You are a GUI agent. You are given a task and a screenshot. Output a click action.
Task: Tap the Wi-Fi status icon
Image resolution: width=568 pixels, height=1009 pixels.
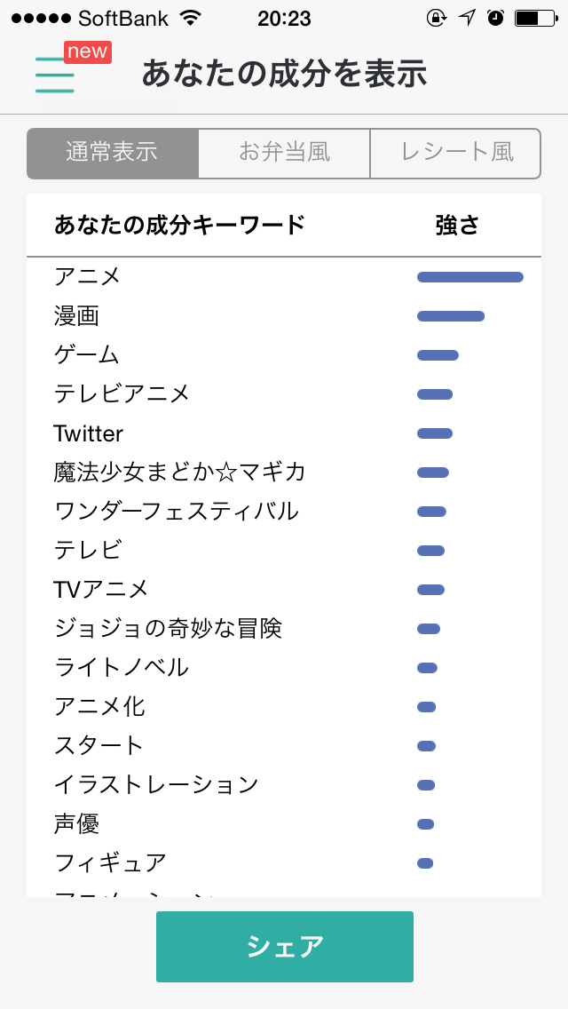tap(190, 18)
